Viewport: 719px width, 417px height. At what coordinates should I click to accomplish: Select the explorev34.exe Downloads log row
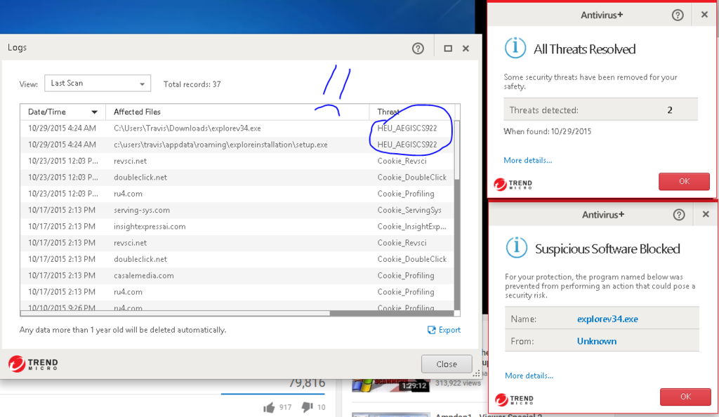[187, 128]
